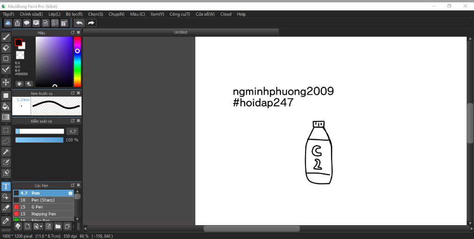Open the Lớp(L) menu
474x239 pixels.
pyautogui.click(x=55, y=14)
